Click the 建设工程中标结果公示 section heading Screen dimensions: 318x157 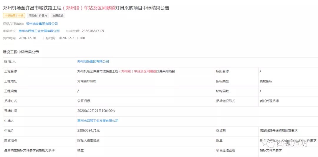click(21, 52)
